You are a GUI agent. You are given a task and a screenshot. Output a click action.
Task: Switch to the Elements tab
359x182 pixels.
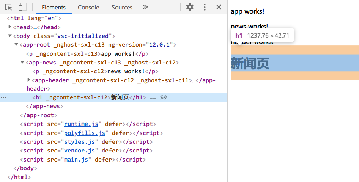point(54,7)
